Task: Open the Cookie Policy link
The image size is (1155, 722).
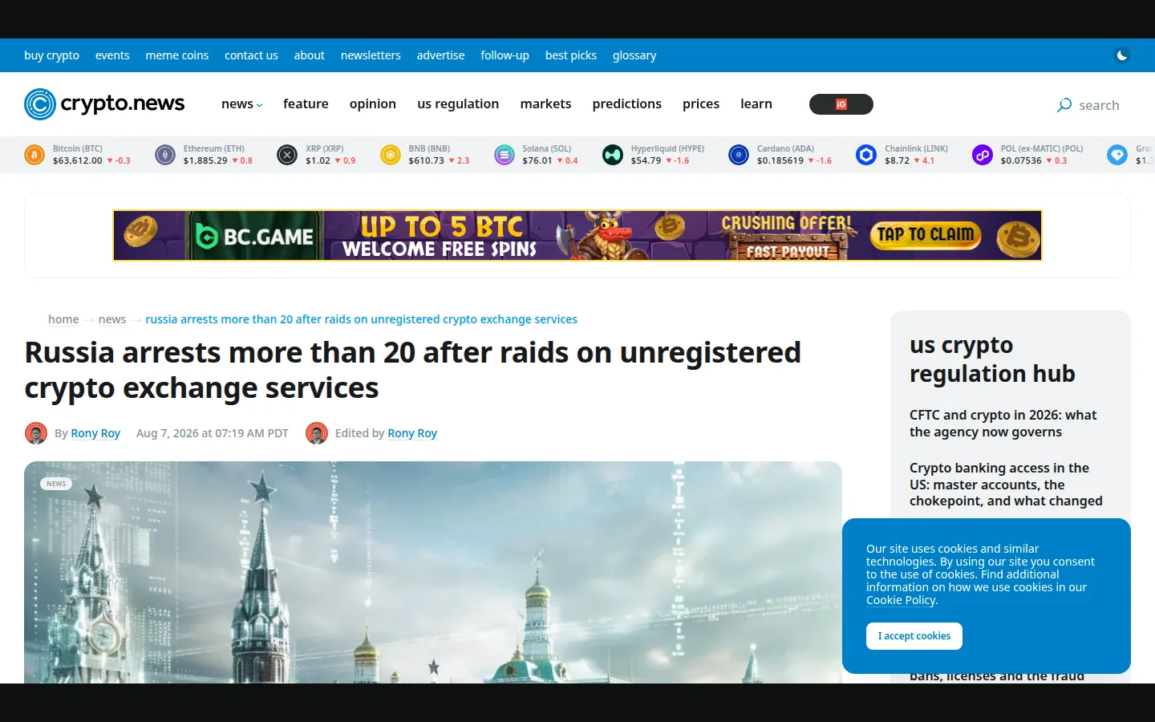Action: pyautogui.click(x=901, y=600)
